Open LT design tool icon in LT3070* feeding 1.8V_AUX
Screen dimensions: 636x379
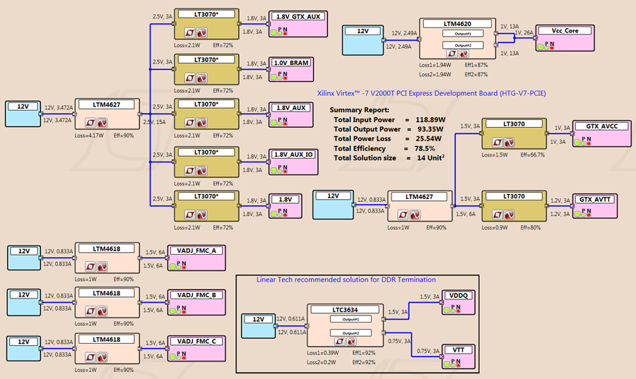pyautogui.click(x=190, y=122)
